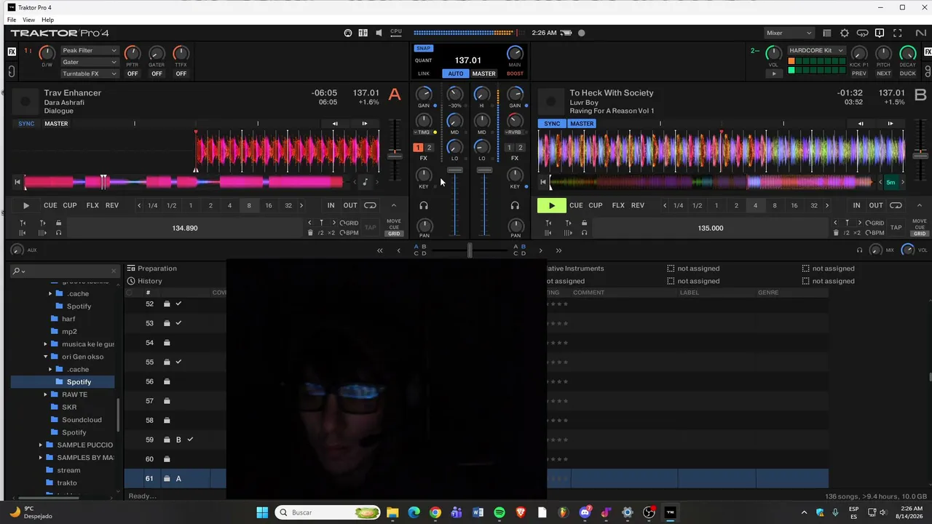Screen dimensions: 932x524
Task: Toggle SYNC on deck B
Action: (x=552, y=124)
